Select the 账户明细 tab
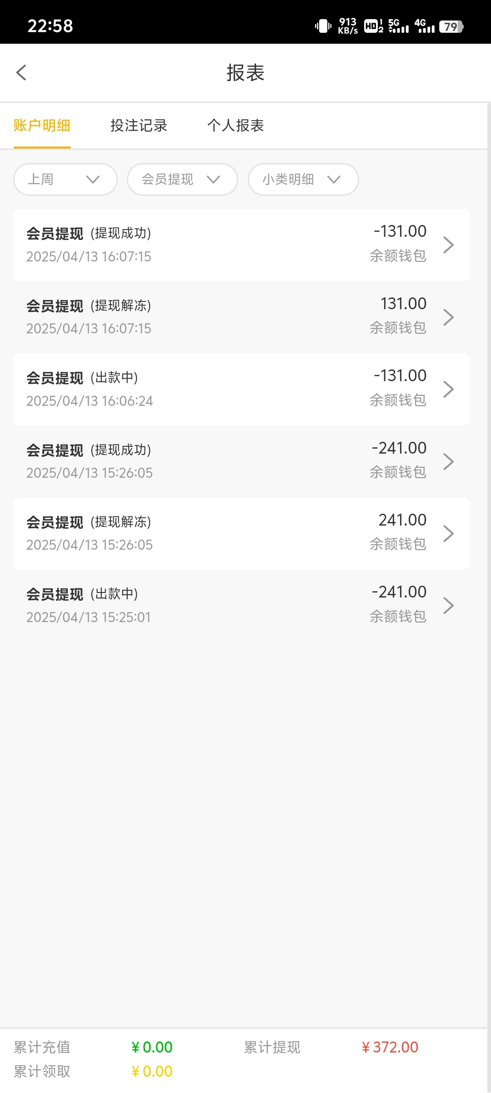Viewport: 491px width, 1093px height. click(x=42, y=126)
